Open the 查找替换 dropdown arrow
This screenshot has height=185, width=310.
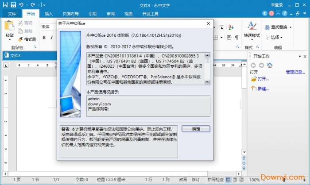pos(291,27)
